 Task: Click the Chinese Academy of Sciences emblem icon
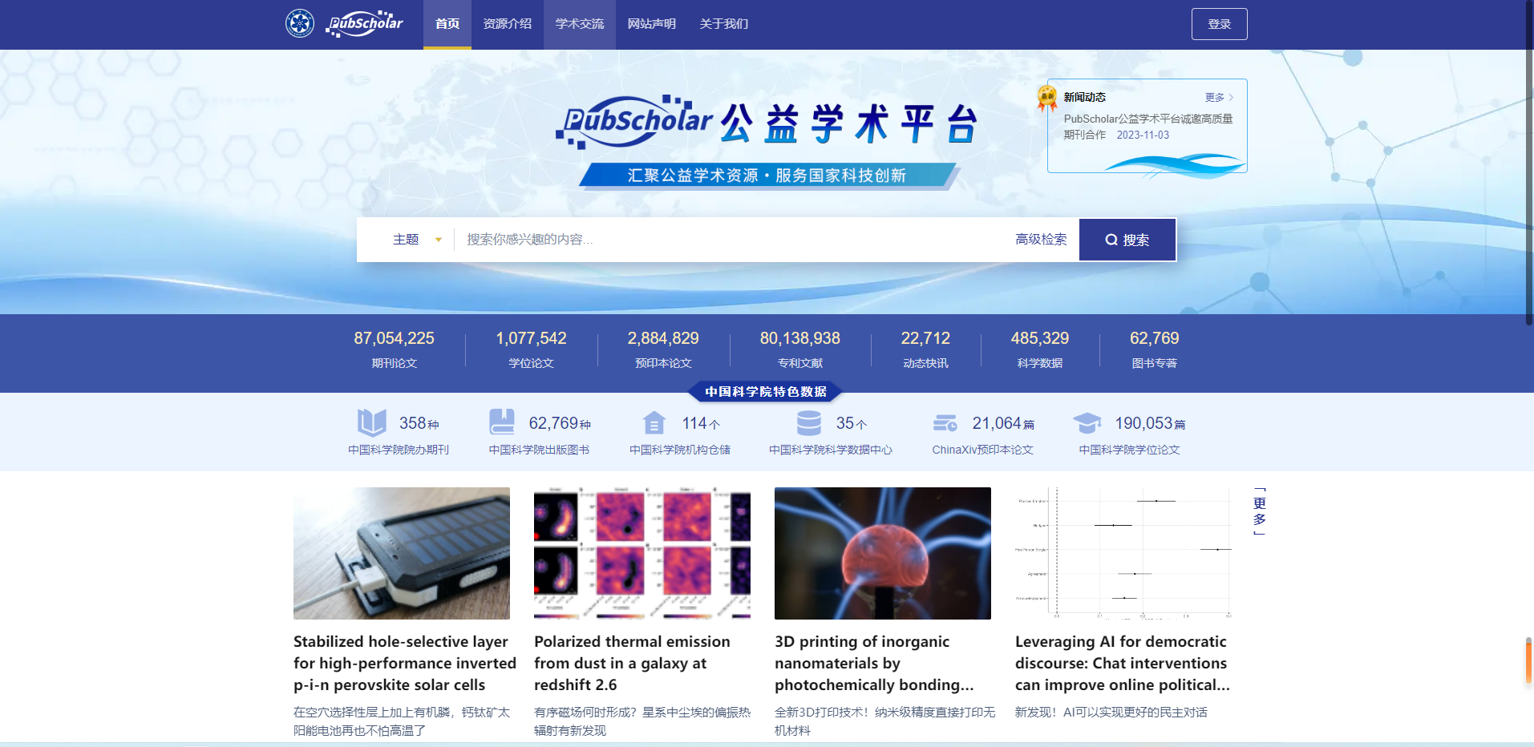[300, 23]
